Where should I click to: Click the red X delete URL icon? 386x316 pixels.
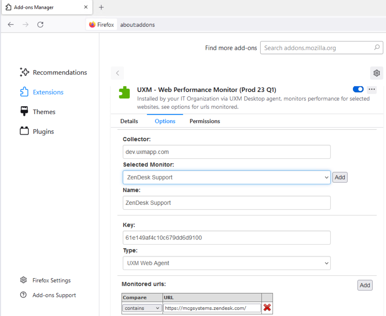(267, 308)
